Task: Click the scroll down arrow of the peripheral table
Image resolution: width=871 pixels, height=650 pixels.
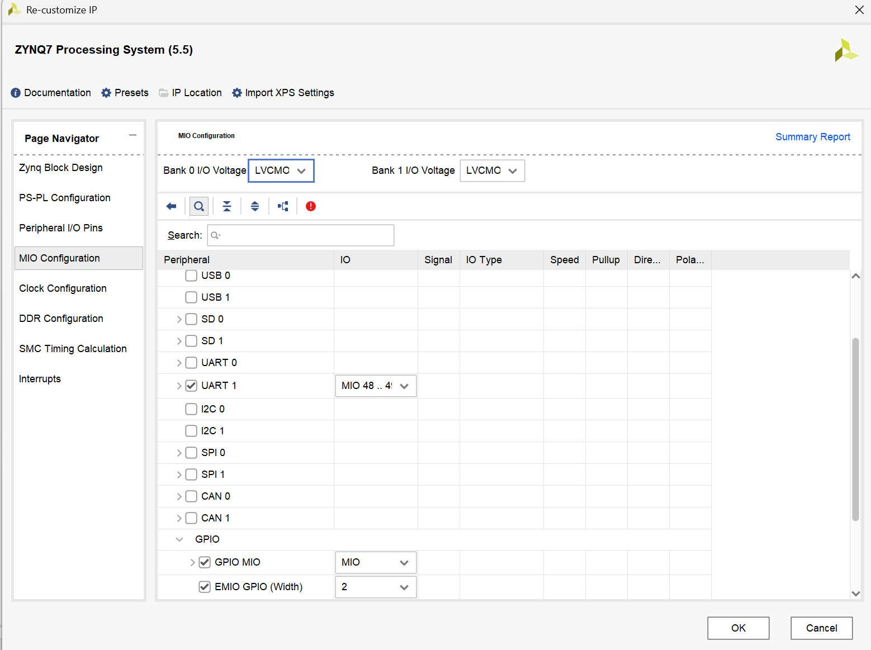Action: [x=855, y=594]
